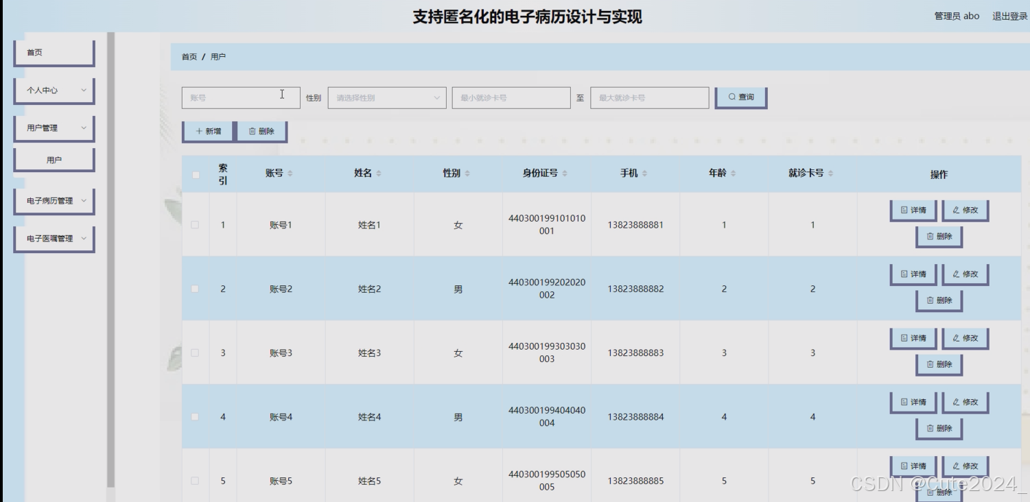Focus the 账号 search input
Screen dimensions: 1030x502
click(241, 97)
